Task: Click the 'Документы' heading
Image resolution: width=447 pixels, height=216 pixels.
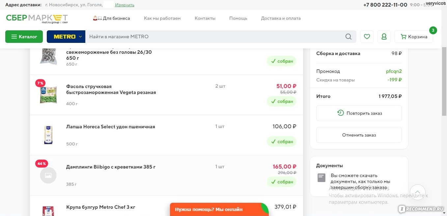Action: pyautogui.click(x=329, y=166)
